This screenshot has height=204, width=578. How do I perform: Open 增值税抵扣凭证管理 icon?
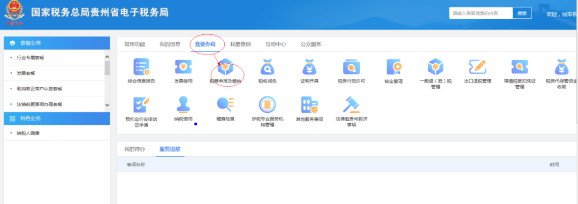(519, 67)
